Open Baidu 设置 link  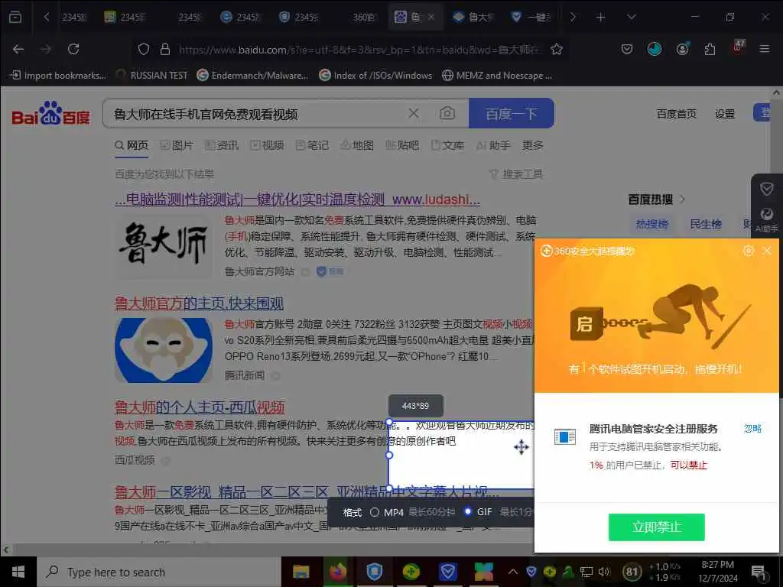pyautogui.click(x=725, y=114)
